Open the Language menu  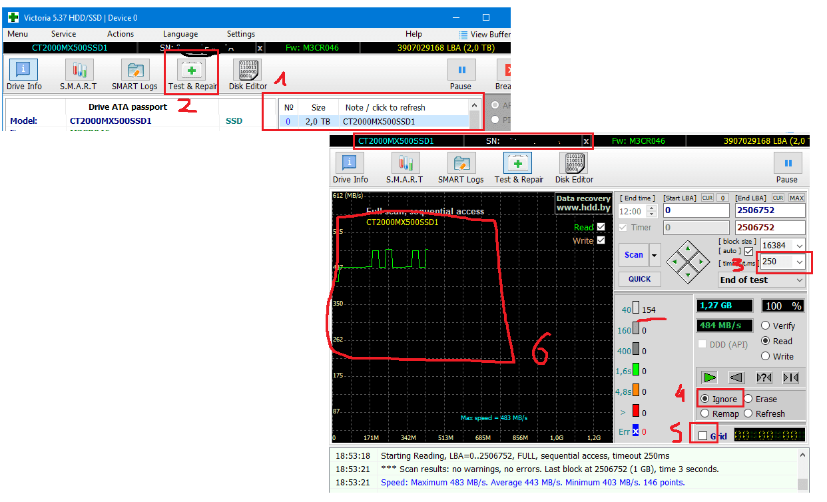180,34
